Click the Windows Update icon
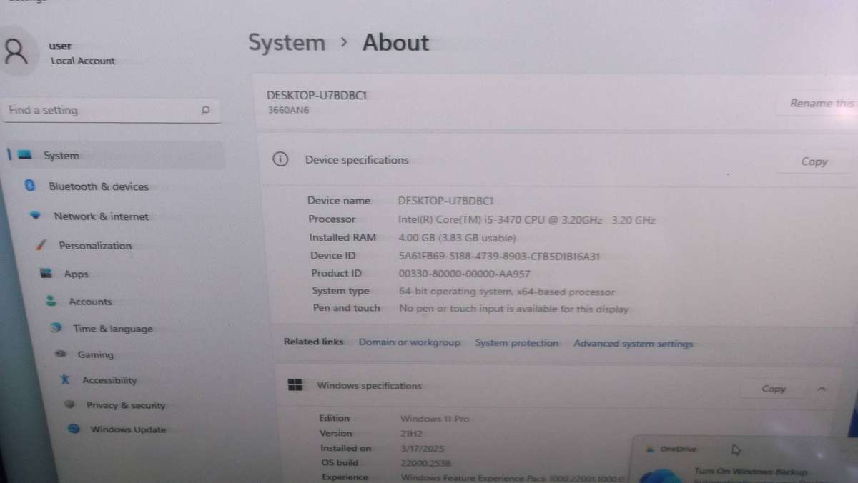Screen dimensions: 858x483 73,429
